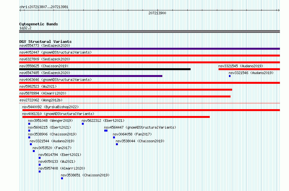The image size is (289, 191).
Task: Select the nsv3558625 (Chaisson2019) label
Action: (44, 66)
